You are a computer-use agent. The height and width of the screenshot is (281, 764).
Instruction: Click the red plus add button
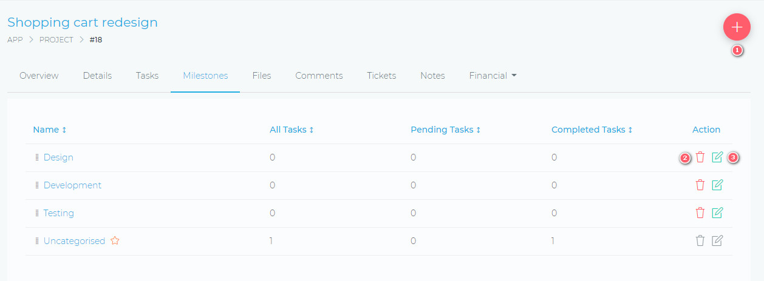[x=737, y=27]
